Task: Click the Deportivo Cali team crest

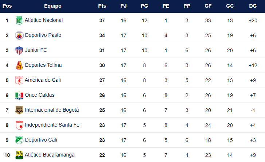Action: coord(19,140)
